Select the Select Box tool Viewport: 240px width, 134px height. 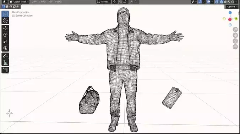(x=5, y=14)
